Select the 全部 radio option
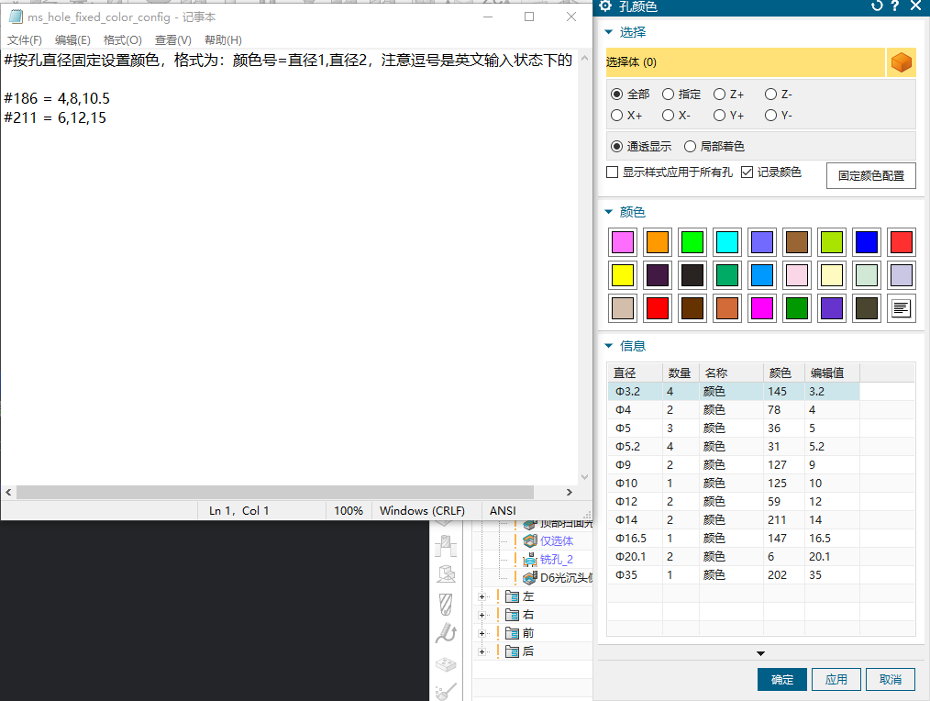The image size is (930, 701). 617,95
